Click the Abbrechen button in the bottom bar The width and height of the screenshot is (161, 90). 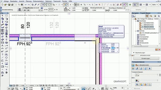point(137,88)
